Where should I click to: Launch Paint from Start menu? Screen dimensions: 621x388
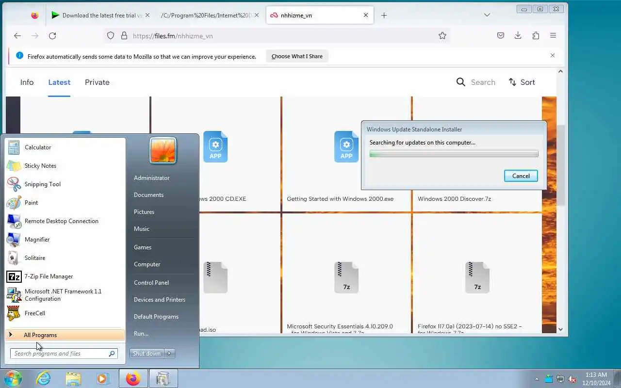click(65, 203)
